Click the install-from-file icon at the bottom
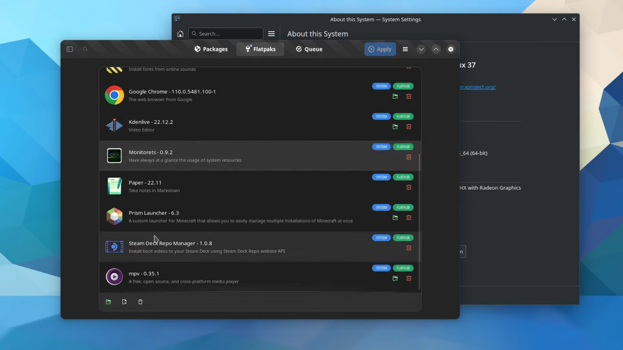Screen dimensions: 623x350 point(124,301)
